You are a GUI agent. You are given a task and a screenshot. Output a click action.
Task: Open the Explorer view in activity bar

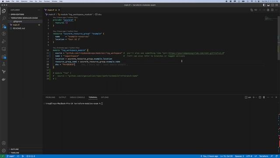[x=4, y=11]
